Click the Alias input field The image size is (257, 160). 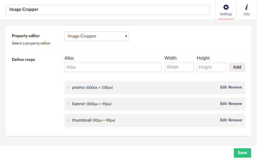[x=113, y=67]
